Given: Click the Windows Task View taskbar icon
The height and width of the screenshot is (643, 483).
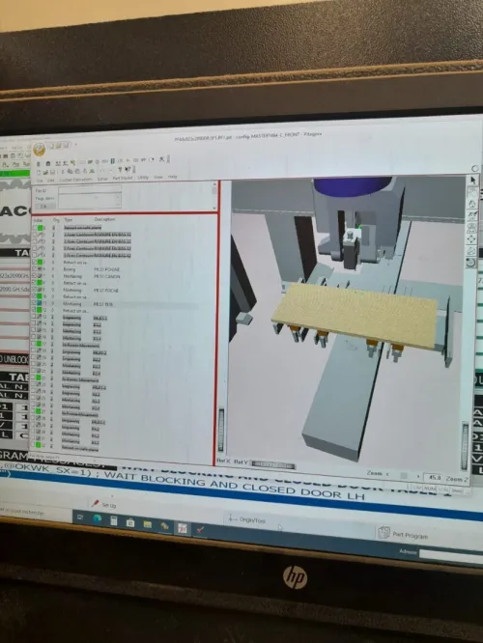Looking at the screenshot, I should click(80, 517).
